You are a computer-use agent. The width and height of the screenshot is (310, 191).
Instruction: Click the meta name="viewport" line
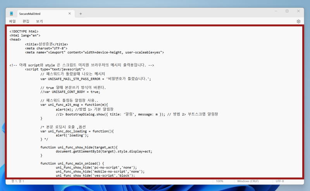tap(94, 52)
